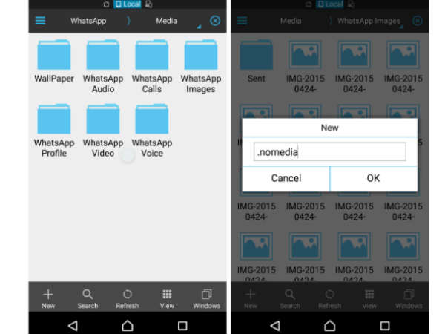Click OK in the New dialog

tap(373, 178)
